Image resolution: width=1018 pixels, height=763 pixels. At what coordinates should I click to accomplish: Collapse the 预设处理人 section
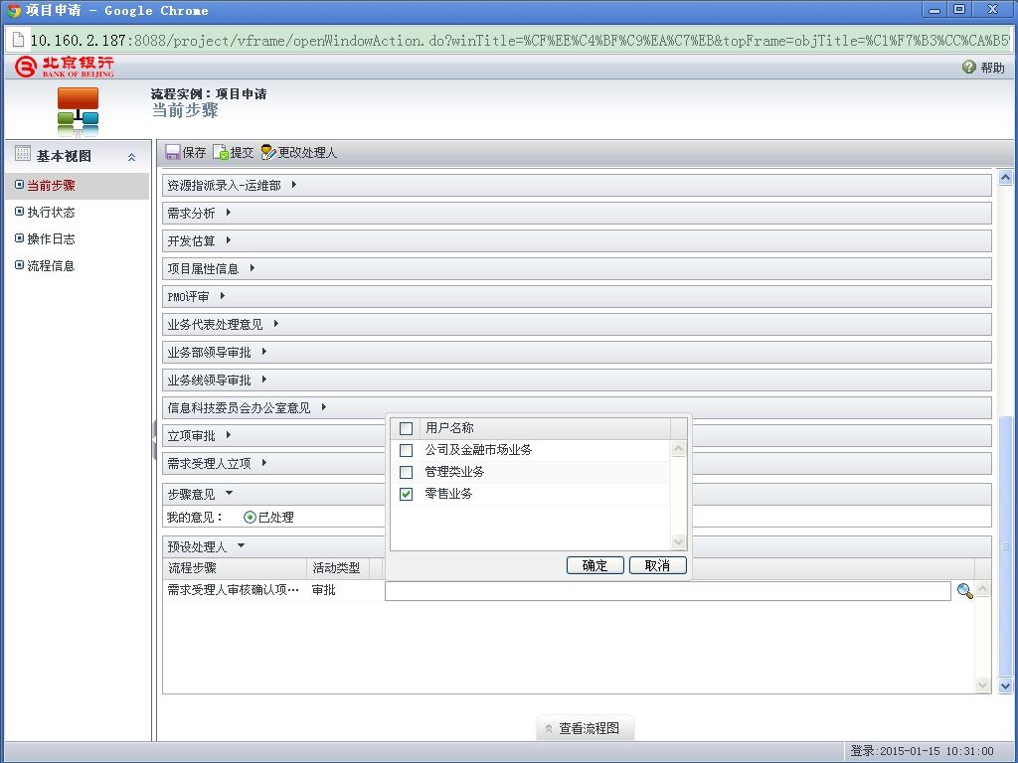click(x=241, y=545)
